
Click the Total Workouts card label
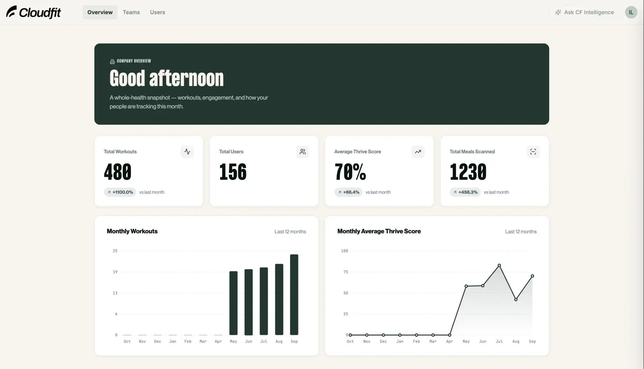tap(120, 152)
